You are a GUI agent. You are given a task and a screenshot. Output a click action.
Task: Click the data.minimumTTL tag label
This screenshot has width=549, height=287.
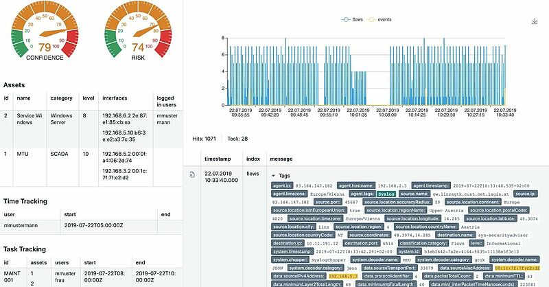pyautogui.click(x=504, y=277)
